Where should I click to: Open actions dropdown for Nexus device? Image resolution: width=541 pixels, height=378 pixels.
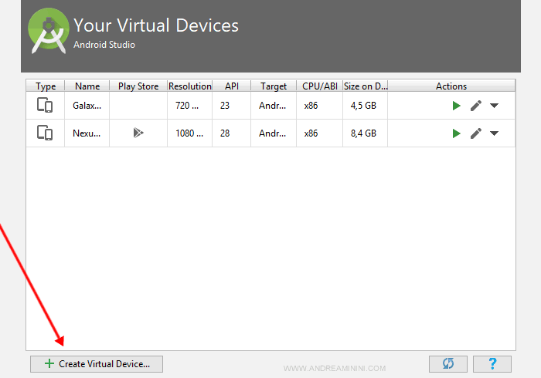(x=494, y=133)
